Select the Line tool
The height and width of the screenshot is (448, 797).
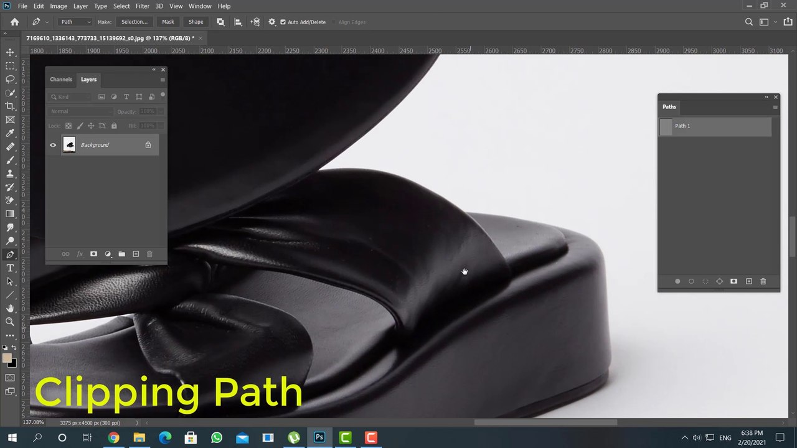click(10, 295)
